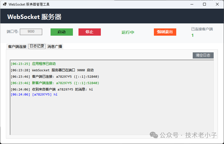Select the blue [a78297f5] hi log line

(34, 94)
